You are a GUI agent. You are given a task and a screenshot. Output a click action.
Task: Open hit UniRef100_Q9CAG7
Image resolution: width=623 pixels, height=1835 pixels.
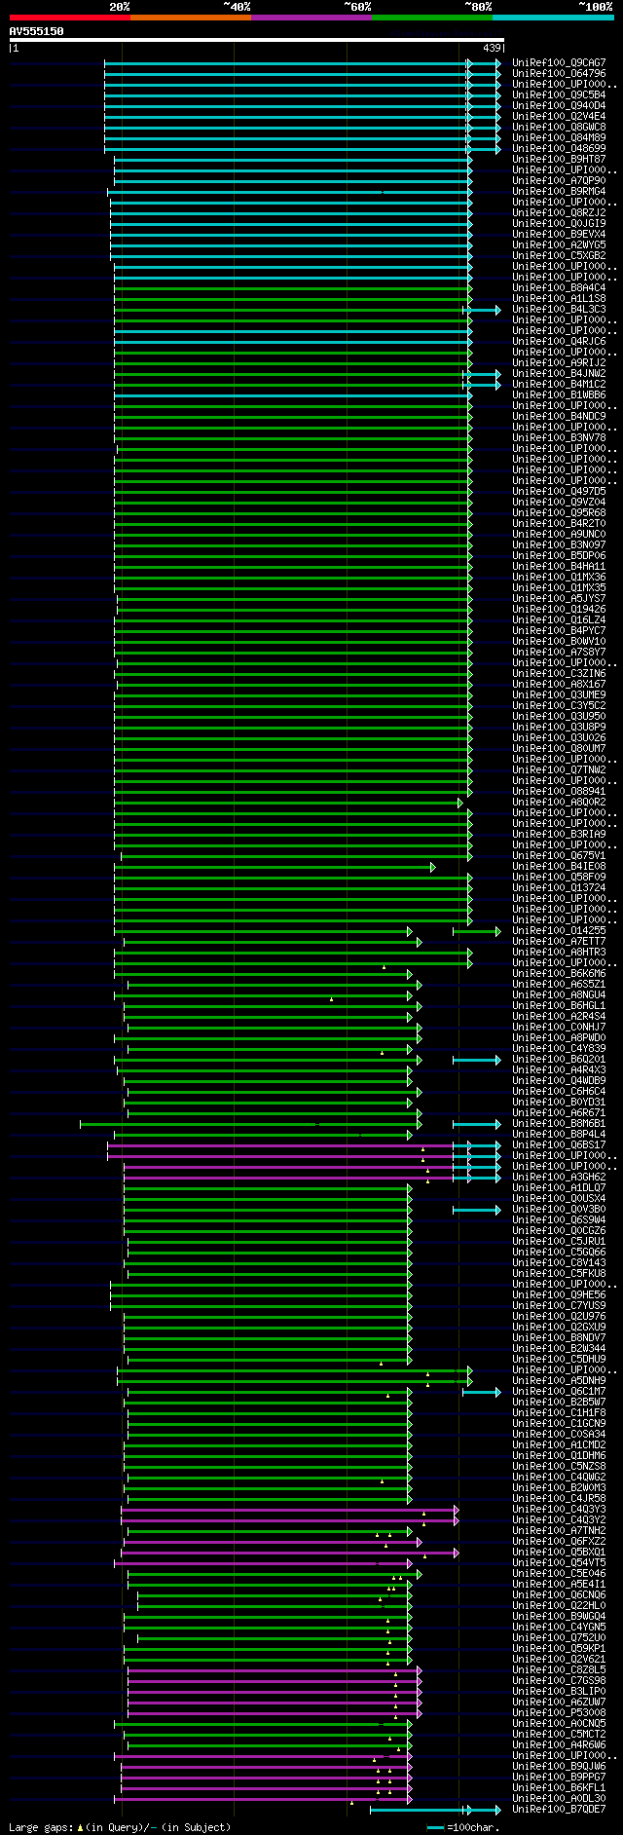[559, 63]
